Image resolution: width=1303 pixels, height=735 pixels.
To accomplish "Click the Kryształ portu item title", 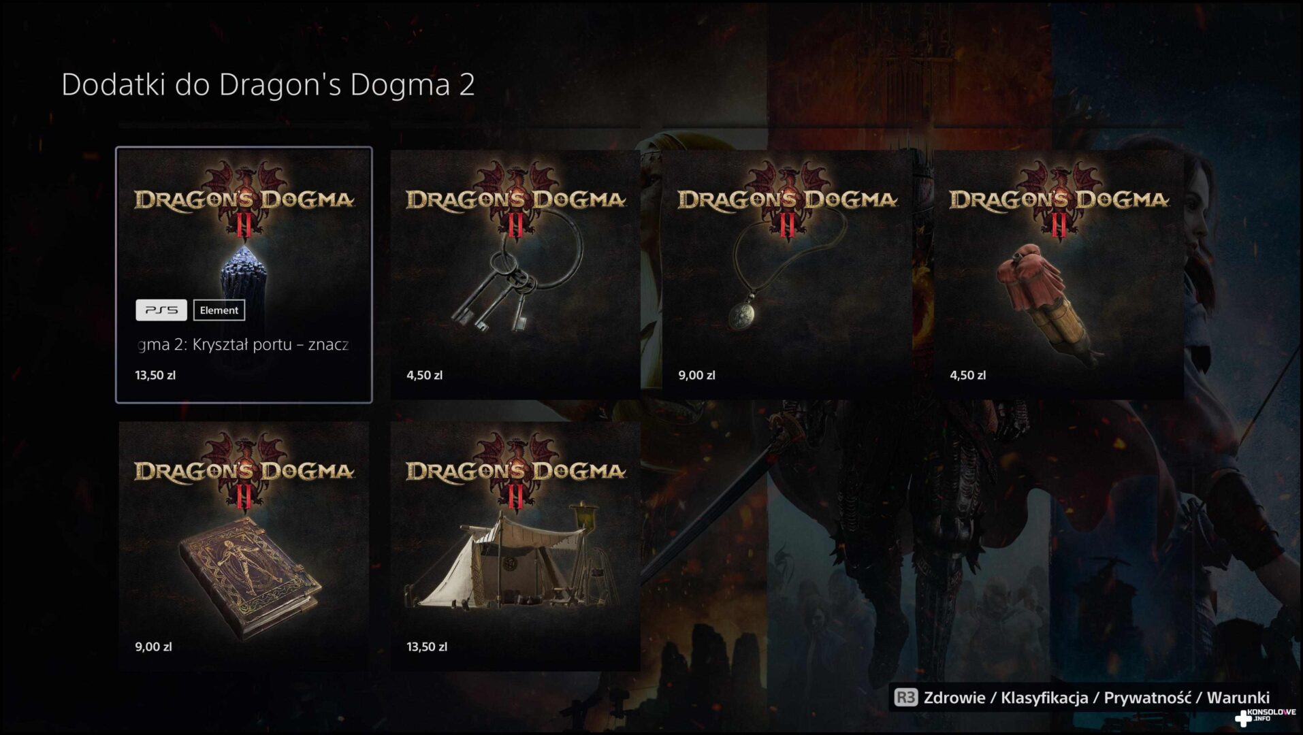I will 244,344.
